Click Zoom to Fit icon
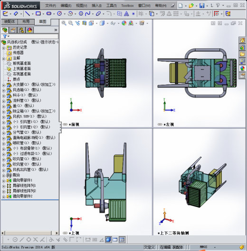 pyautogui.click(x=64, y=23)
